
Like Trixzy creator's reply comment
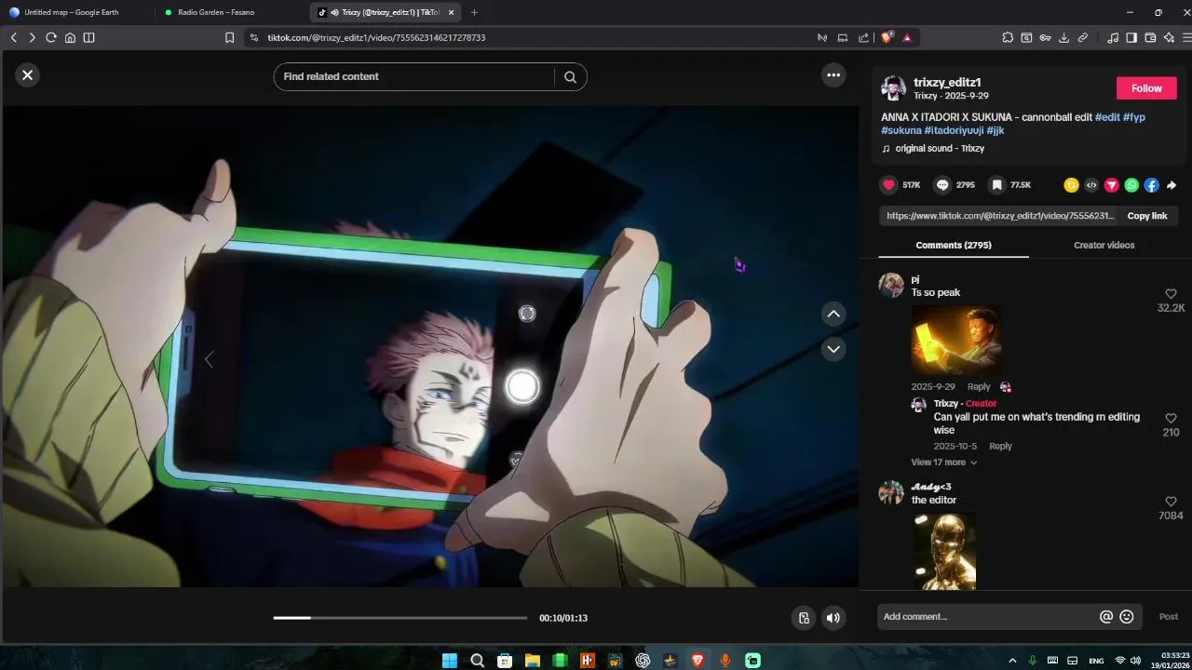click(x=1171, y=419)
